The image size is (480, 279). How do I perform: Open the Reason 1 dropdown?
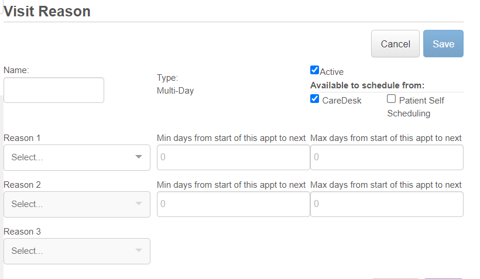77,157
